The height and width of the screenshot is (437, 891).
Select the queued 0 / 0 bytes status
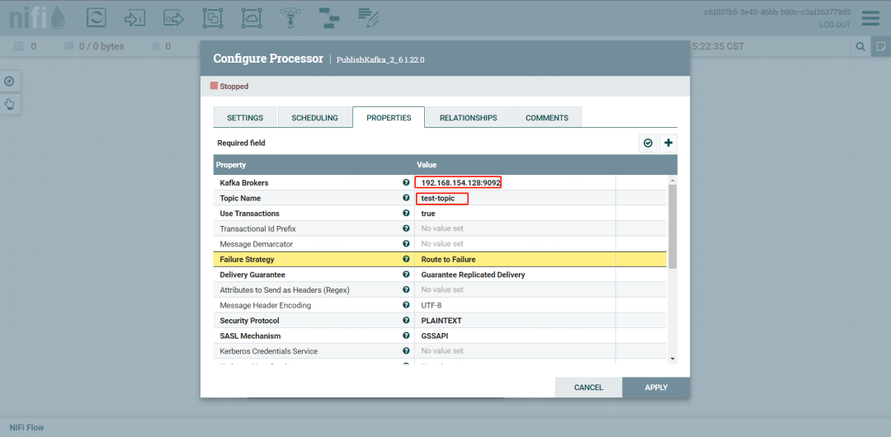pos(94,47)
